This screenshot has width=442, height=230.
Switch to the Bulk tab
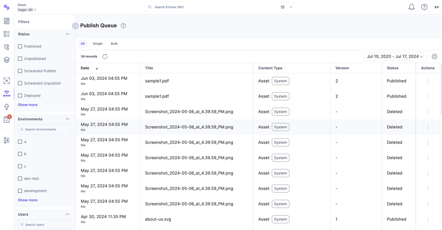pyautogui.click(x=114, y=44)
